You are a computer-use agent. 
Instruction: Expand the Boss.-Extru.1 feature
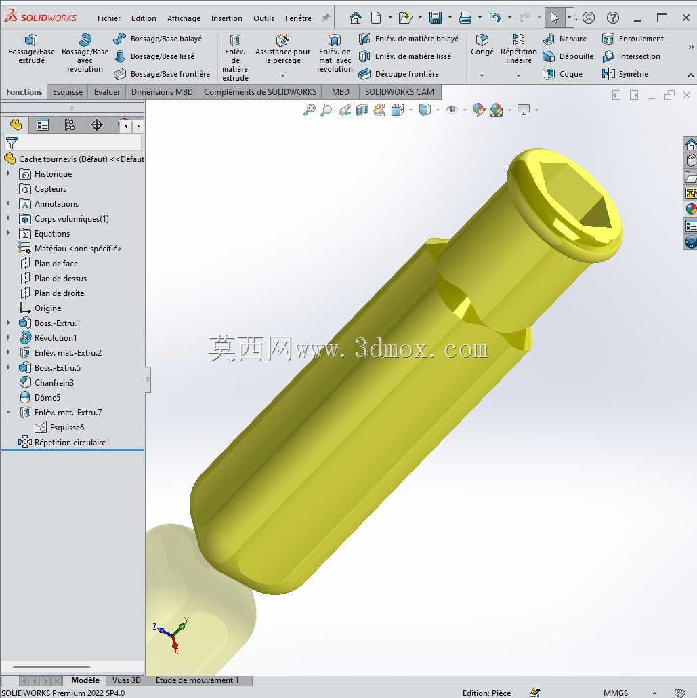tap(8, 323)
